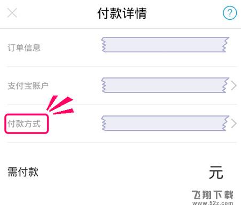Click the 飞翔下载 watermark logo

tap(213, 195)
